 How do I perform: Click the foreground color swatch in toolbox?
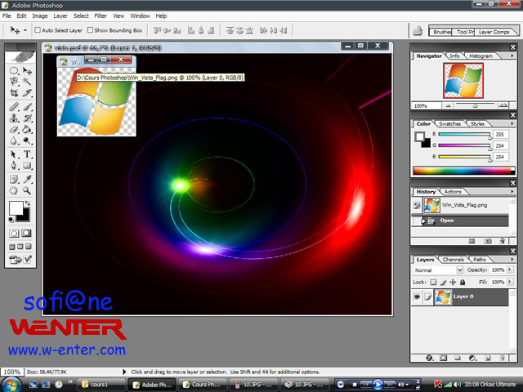pyautogui.click(x=16, y=209)
